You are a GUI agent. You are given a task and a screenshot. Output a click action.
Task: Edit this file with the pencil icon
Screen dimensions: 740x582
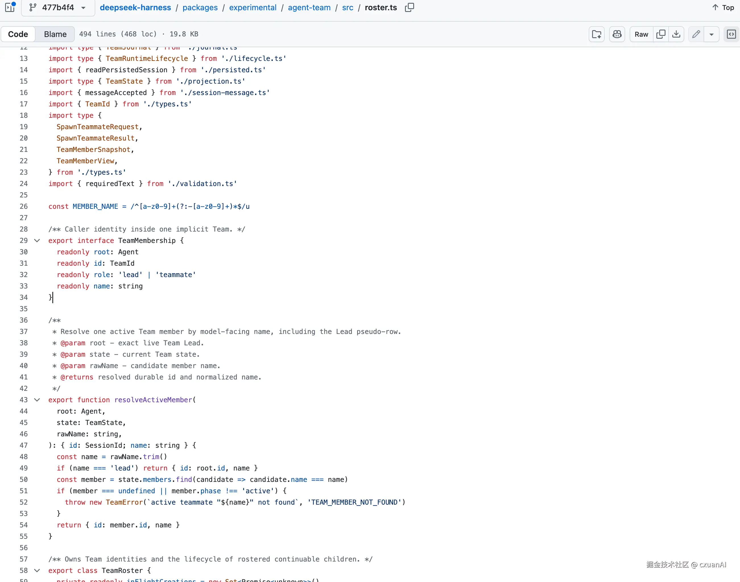[696, 34]
